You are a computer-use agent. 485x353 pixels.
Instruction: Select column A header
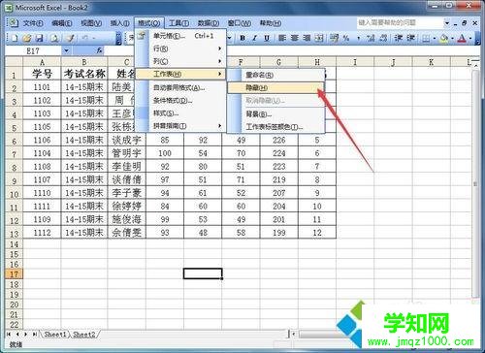point(42,62)
